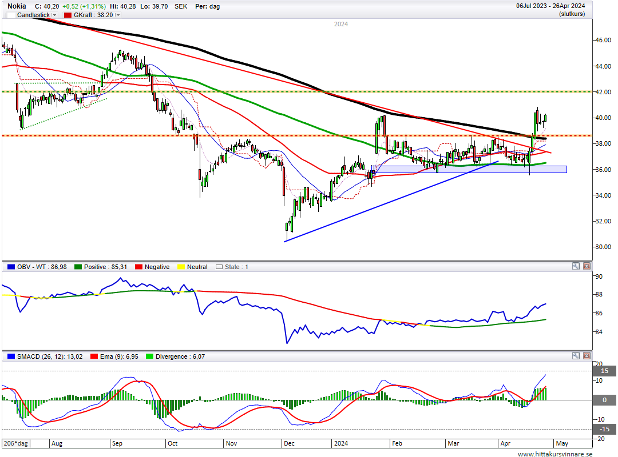
Task: Click the 46.00 price axis label
Action: coord(603,40)
